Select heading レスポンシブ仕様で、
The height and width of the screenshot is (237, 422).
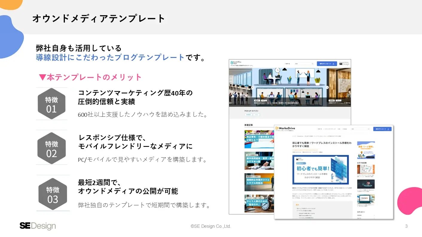(112, 138)
